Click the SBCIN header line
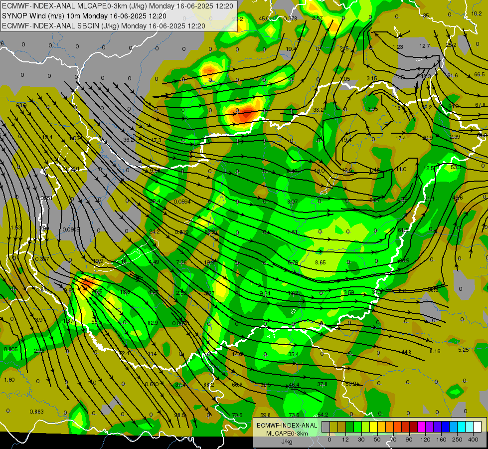488x449 pixels. [103, 26]
